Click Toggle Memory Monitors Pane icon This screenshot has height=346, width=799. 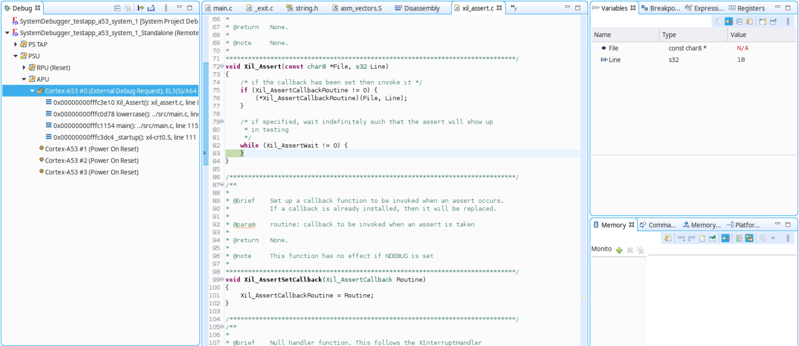[739, 238]
